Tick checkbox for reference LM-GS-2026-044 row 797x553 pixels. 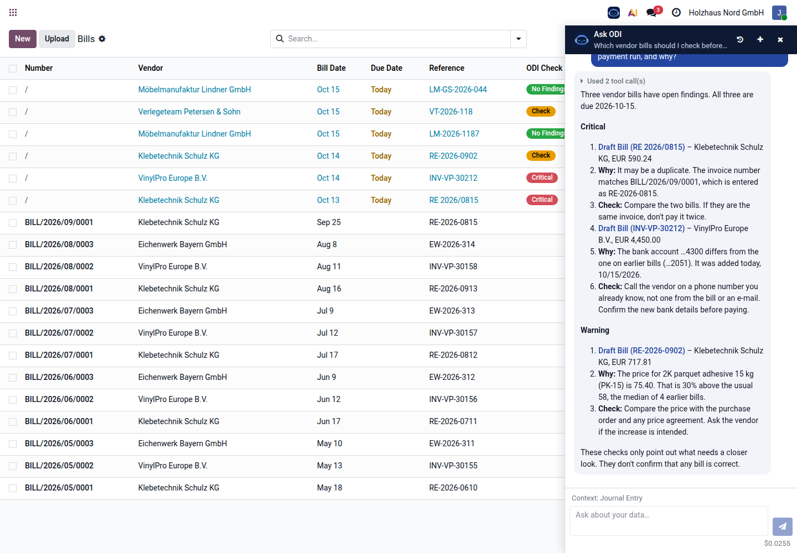13,90
